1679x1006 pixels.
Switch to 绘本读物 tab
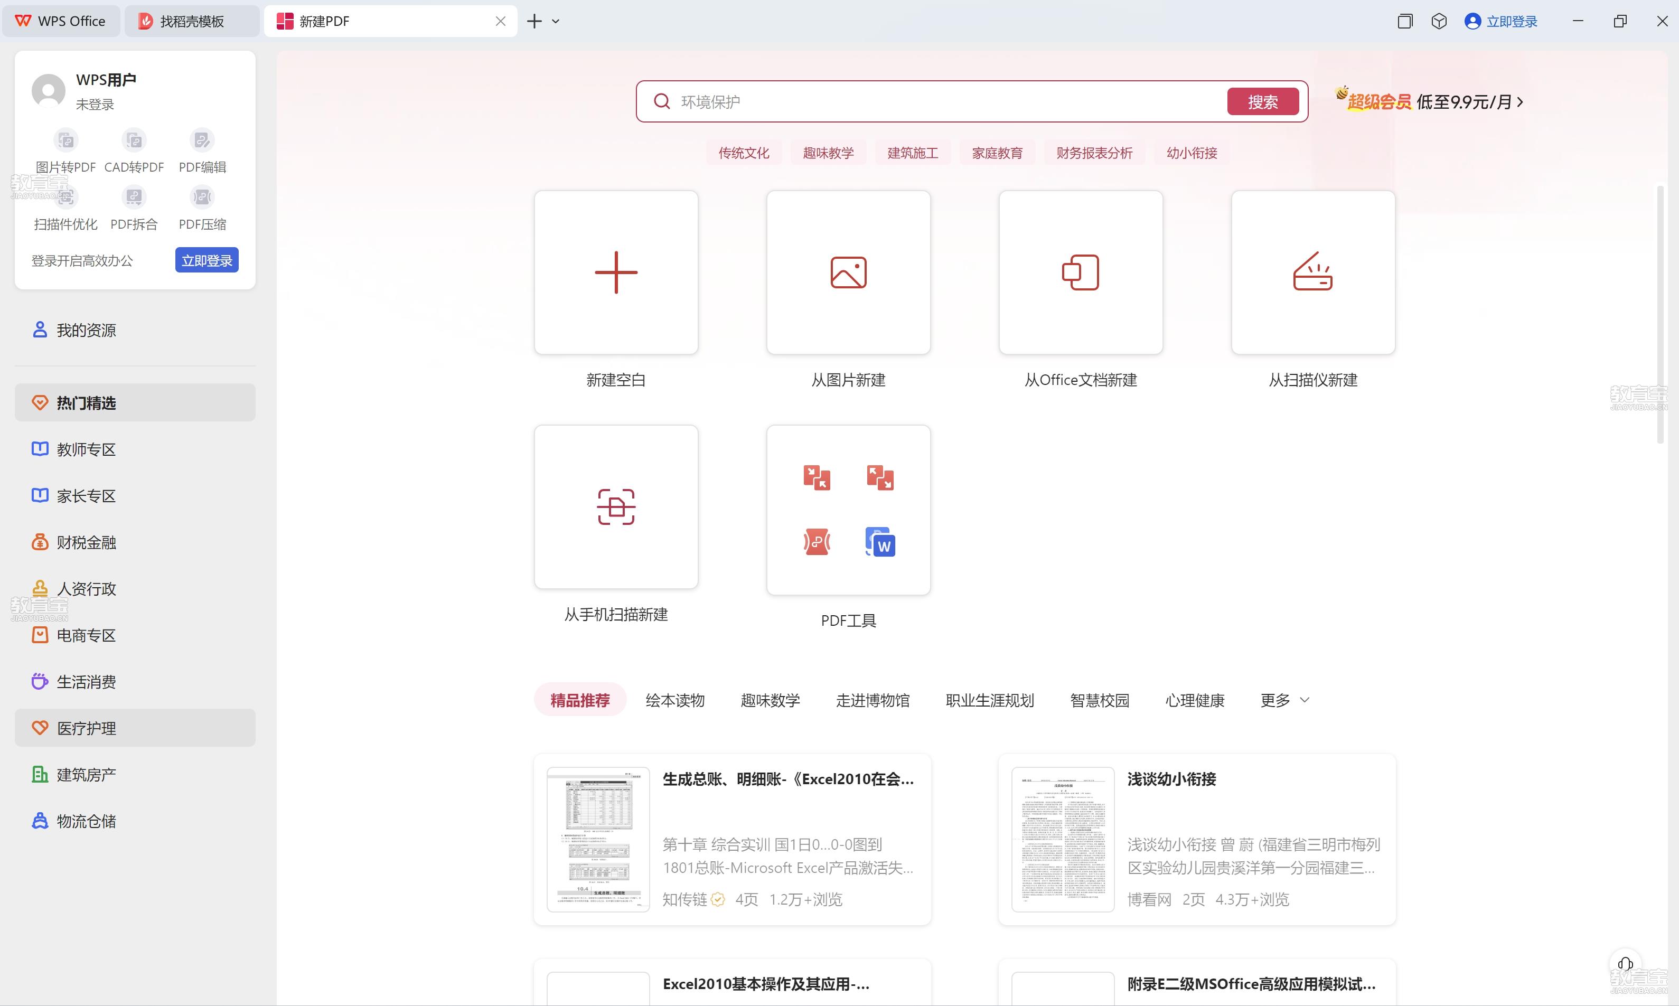point(675,700)
